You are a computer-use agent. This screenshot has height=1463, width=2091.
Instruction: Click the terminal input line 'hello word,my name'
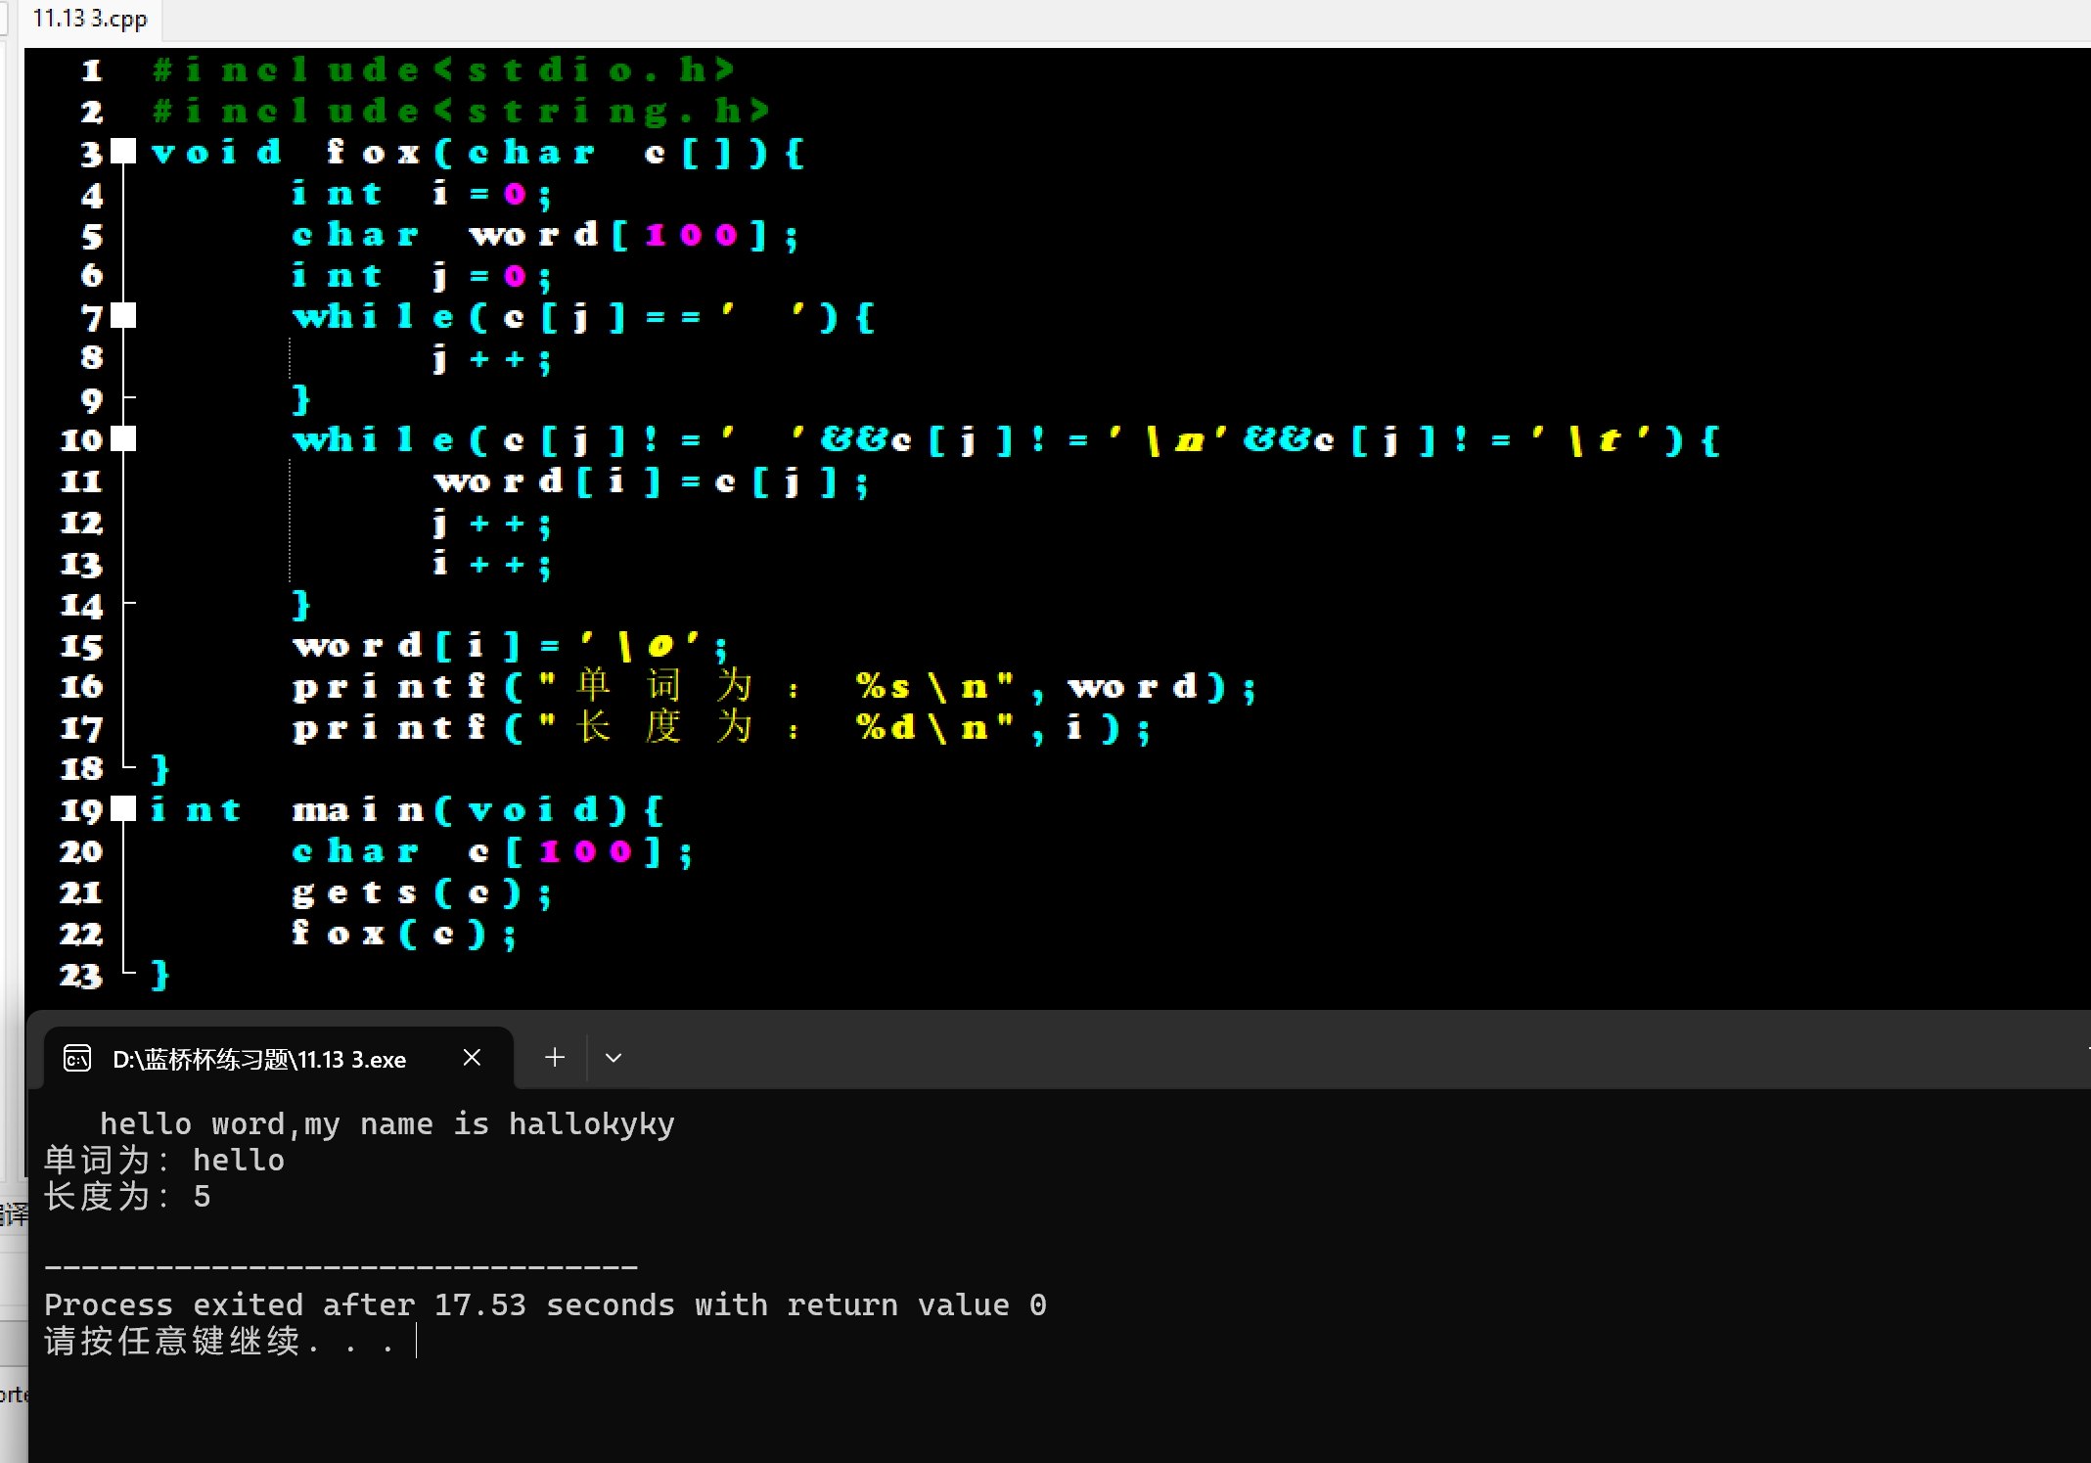(386, 1123)
